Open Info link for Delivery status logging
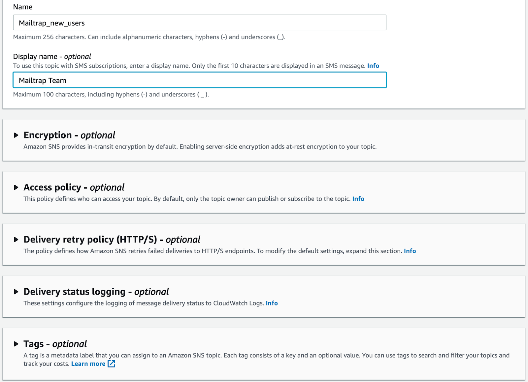The height and width of the screenshot is (382, 528). coord(272,303)
